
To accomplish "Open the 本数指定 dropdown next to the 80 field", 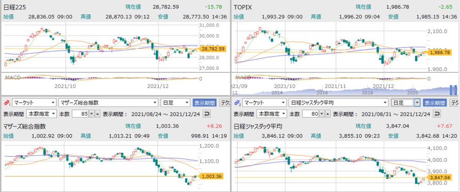I will click(271, 114).
